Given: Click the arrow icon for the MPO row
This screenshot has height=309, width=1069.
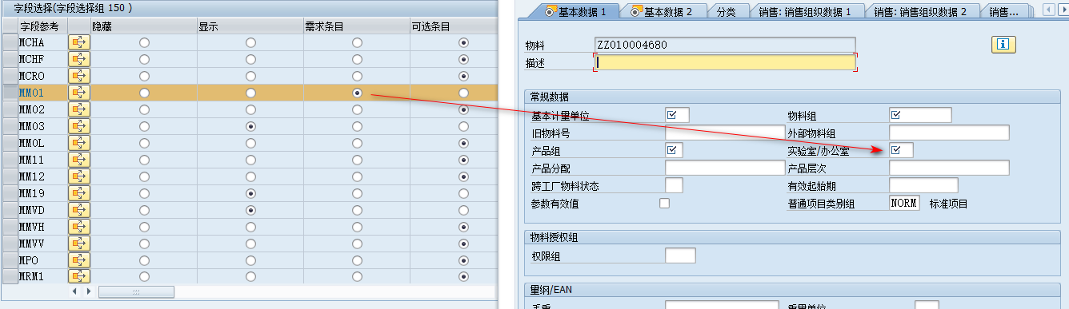Looking at the screenshot, I should pos(79,260).
